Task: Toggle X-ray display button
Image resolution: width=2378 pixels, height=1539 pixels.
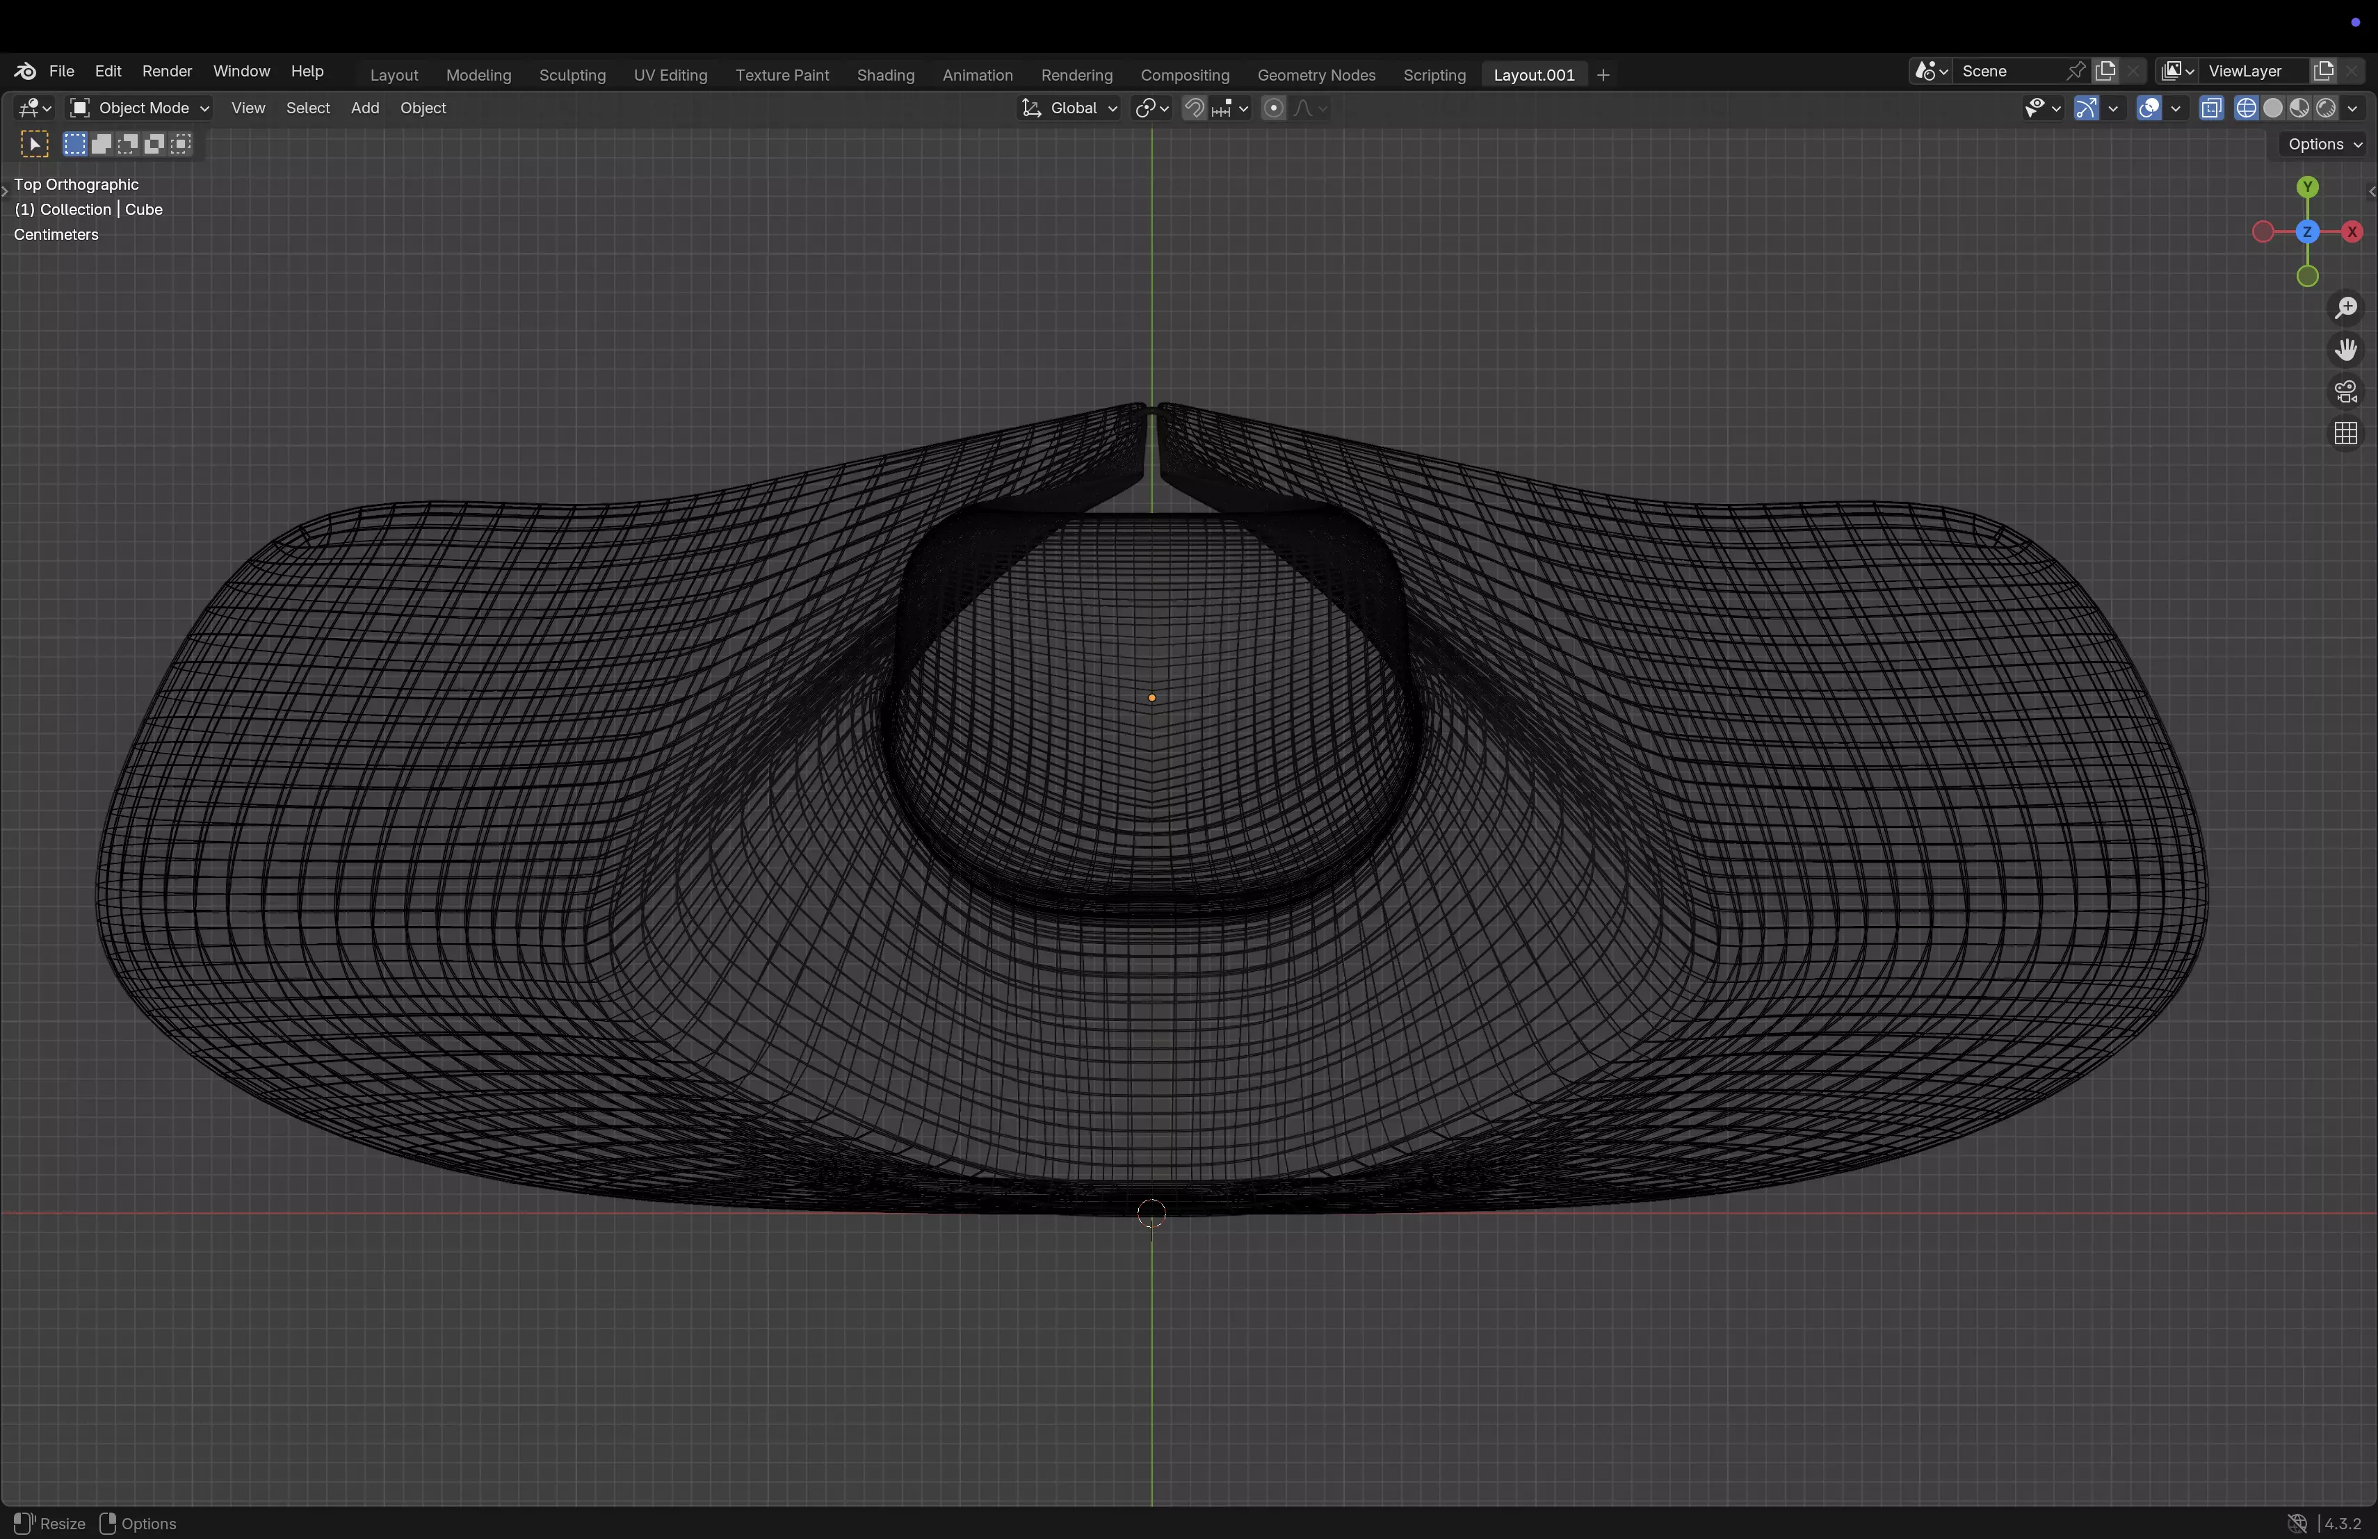Action: click(2211, 108)
